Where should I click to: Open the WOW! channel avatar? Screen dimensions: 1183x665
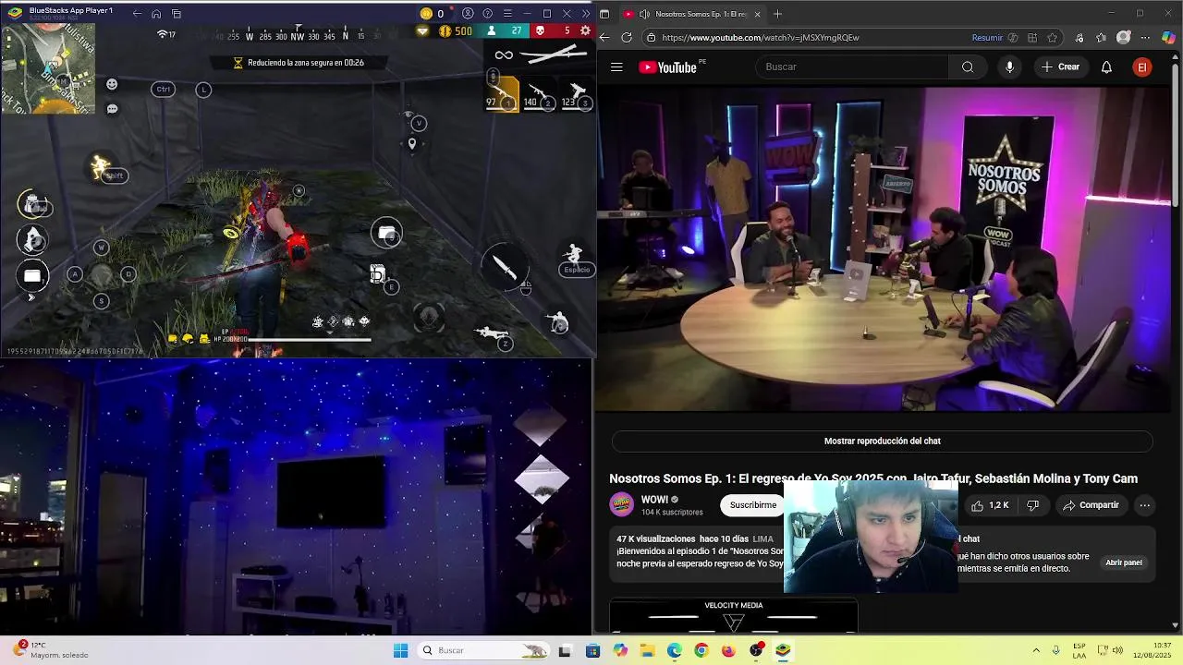(x=622, y=504)
